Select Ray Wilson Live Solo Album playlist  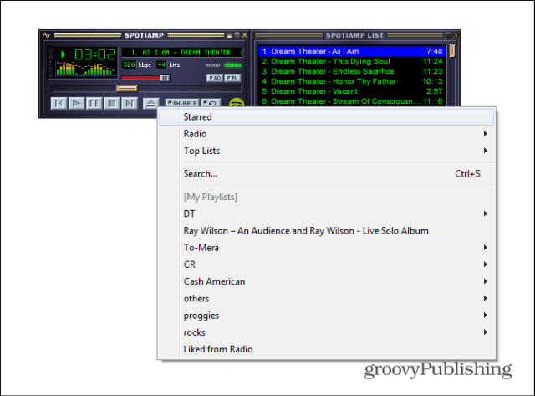(x=327, y=231)
